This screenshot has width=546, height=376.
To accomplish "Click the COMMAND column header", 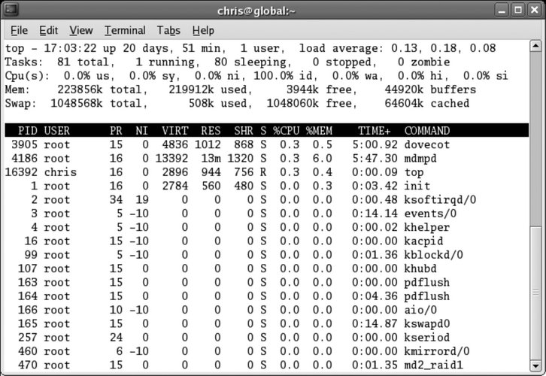I will click(427, 131).
